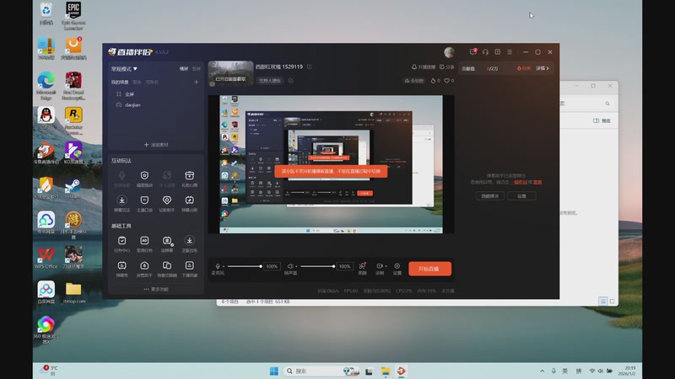Open the Steam desktop shortcut
675x379 pixels.
pos(73,188)
